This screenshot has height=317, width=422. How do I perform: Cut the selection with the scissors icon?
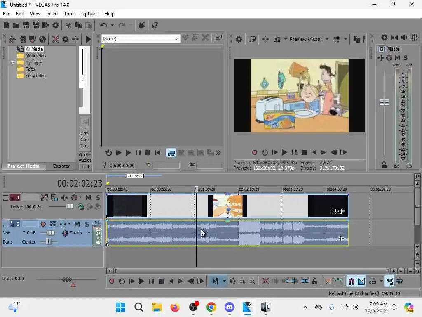click(x=69, y=25)
